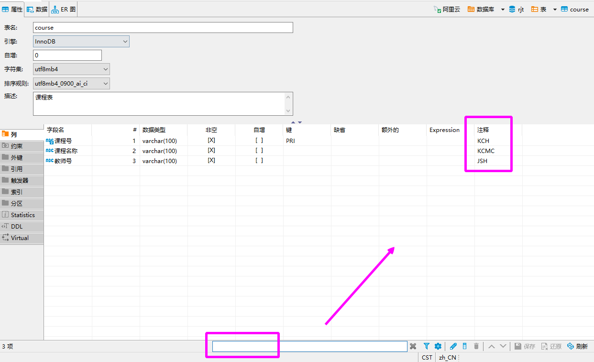Viewport: 594px width, 362px height.
Task: Click the pencil edit icon in the bottom toolbar
Action: click(x=453, y=346)
